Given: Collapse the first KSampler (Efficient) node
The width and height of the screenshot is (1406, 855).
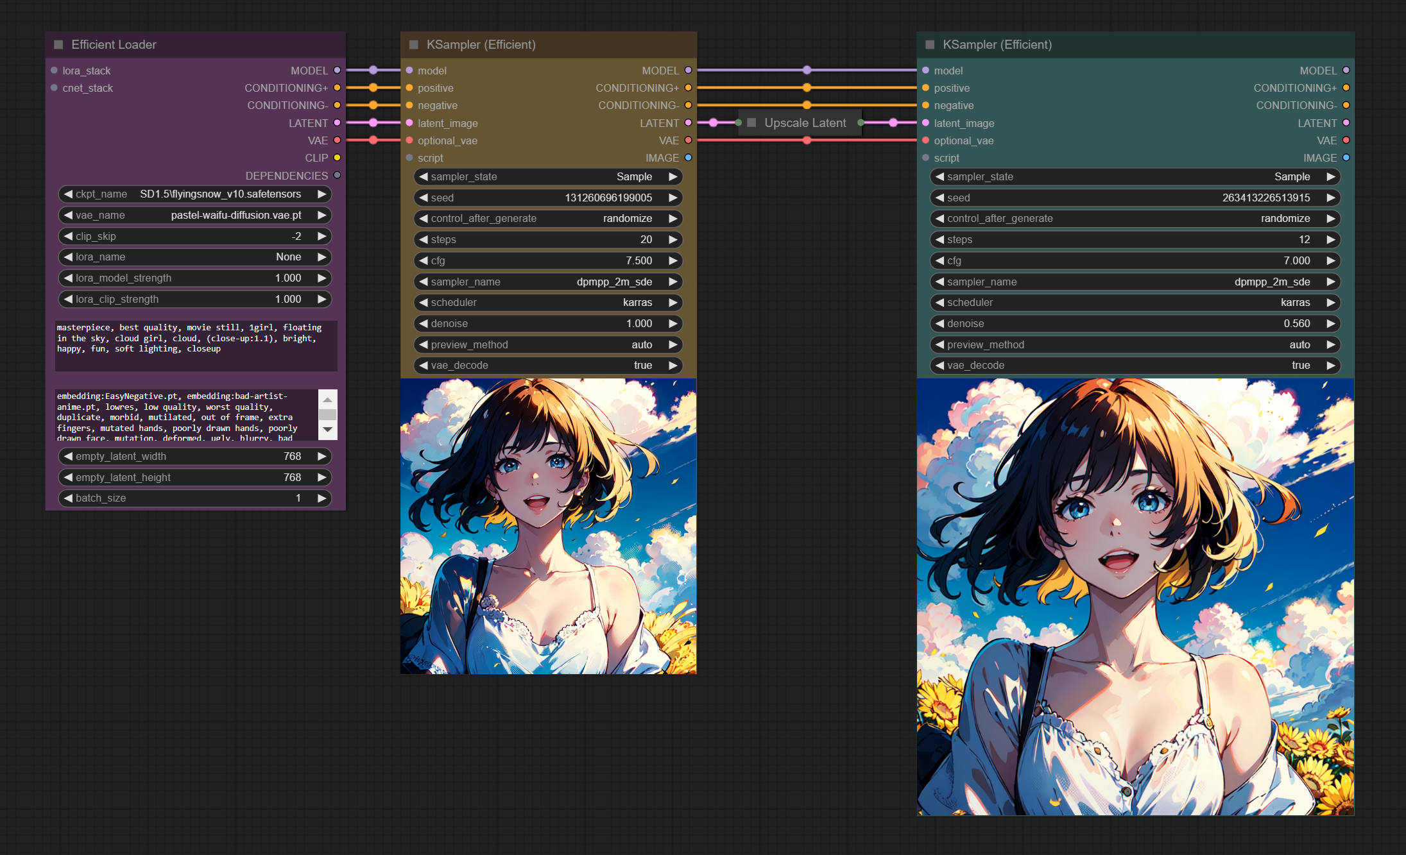Looking at the screenshot, I should coord(414,44).
